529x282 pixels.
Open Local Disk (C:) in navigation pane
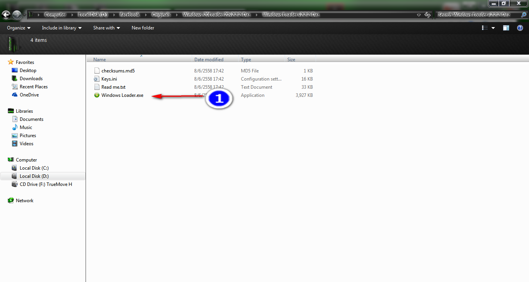point(34,168)
